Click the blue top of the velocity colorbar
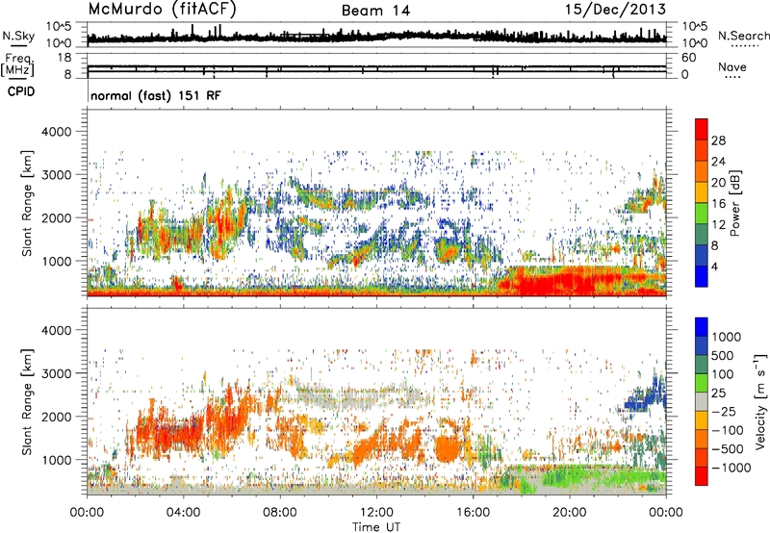This screenshot has height=533, width=770. click(702, 327)
